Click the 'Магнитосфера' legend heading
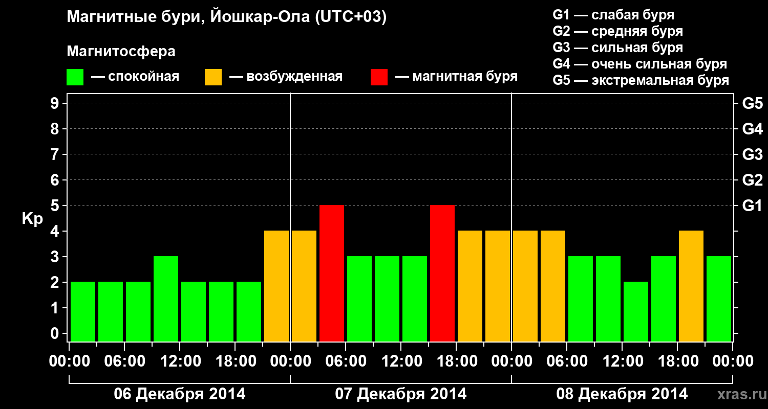The width and height of the screenshot is (768, 409). pyautogui.click(x=121, y=52)
